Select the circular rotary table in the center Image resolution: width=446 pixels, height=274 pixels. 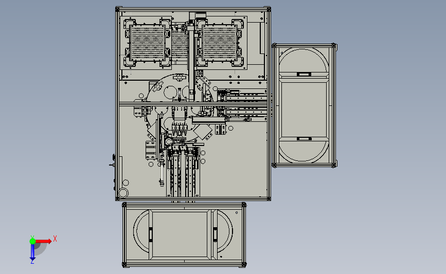[x=180, y=107]
